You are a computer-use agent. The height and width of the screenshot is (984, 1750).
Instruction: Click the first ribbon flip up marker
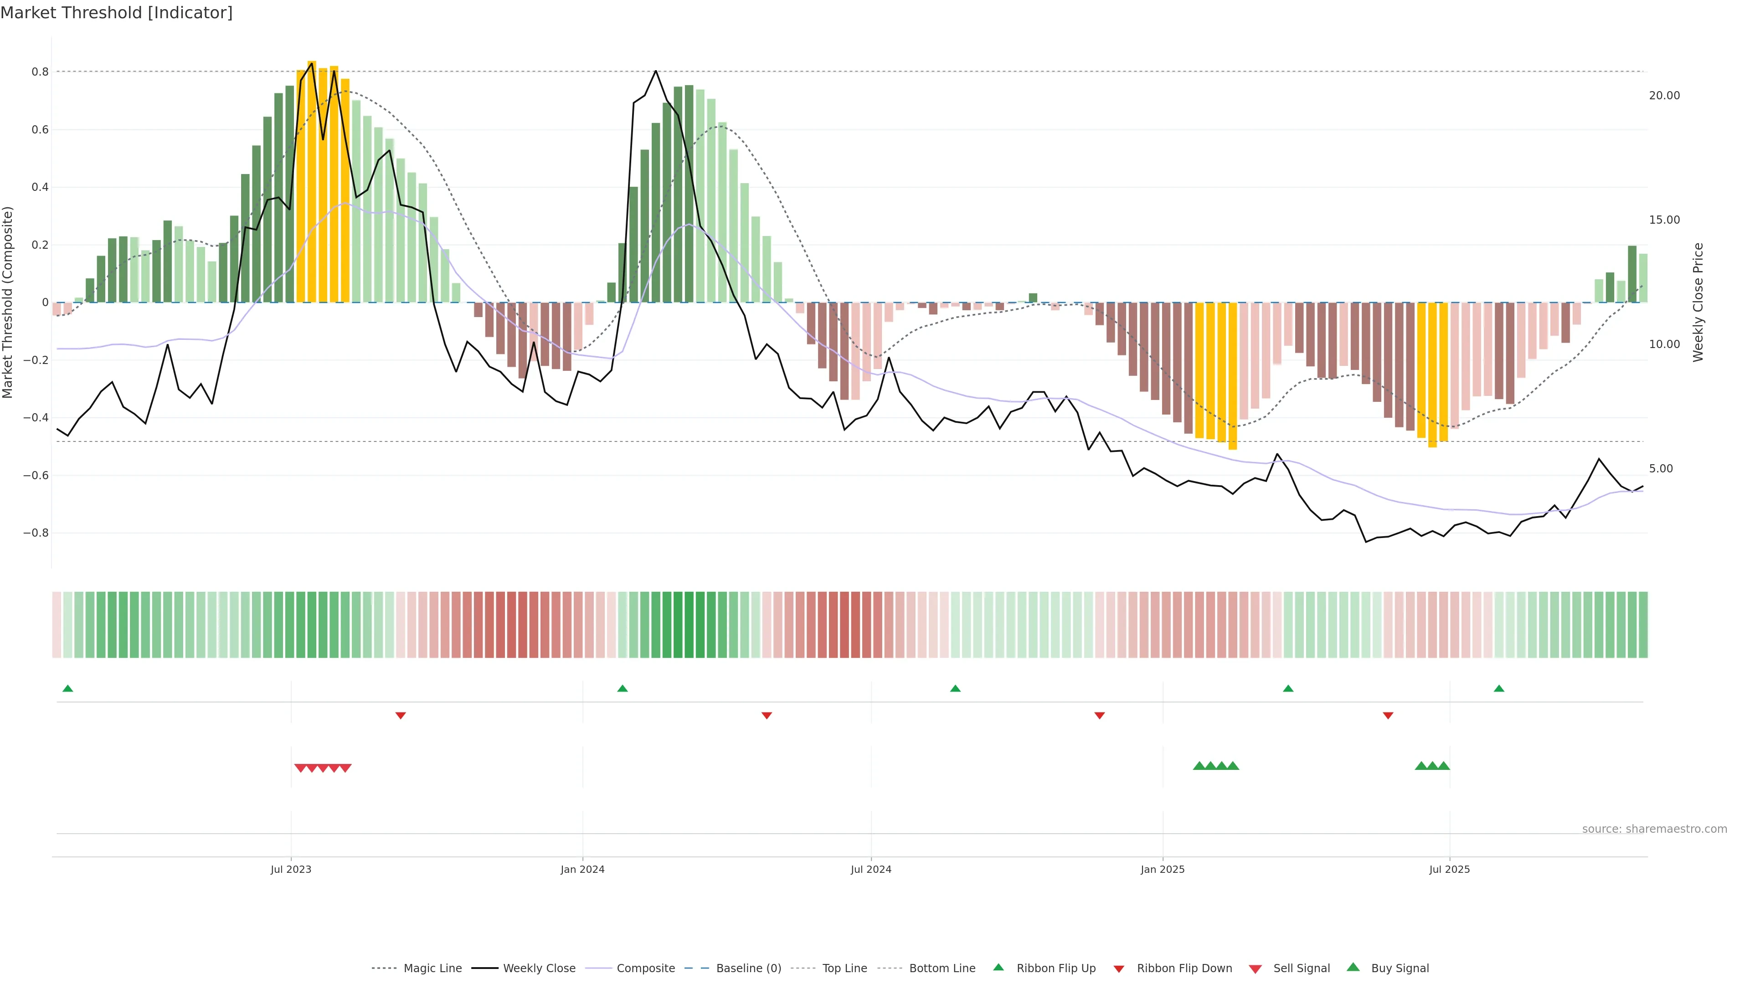click(67, 689)
